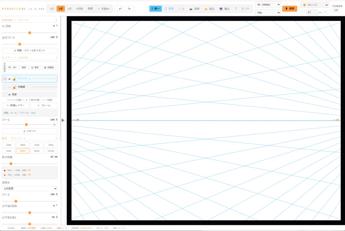Open the PNG format dropdown

(x=268, y=12)
